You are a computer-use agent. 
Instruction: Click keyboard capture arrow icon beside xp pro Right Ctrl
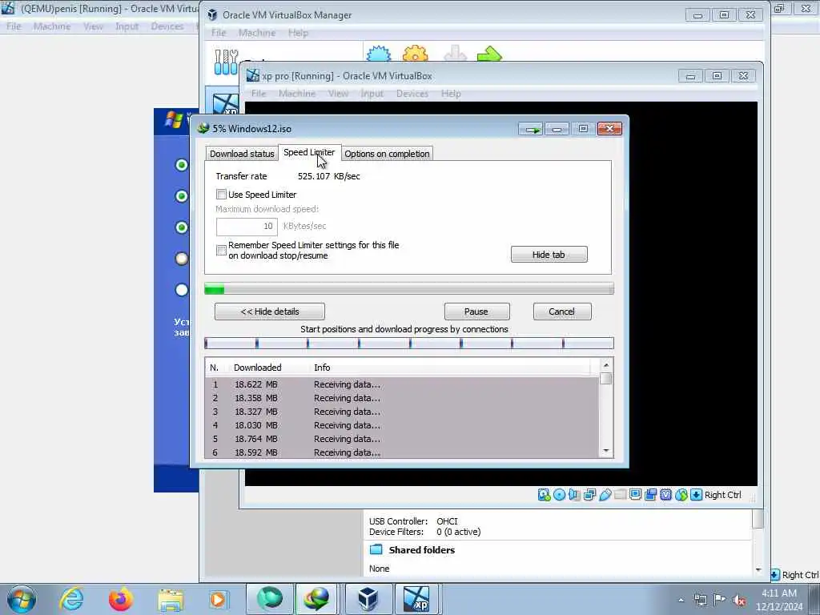coord(696,495)
